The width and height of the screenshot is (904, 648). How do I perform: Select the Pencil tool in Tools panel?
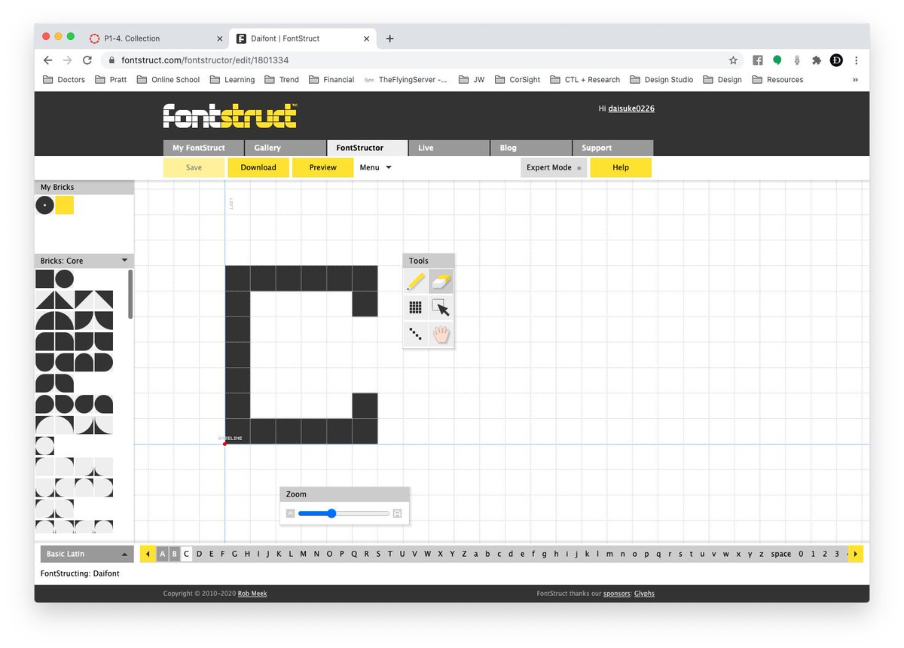pyautogui.click(x=416, y=282)
